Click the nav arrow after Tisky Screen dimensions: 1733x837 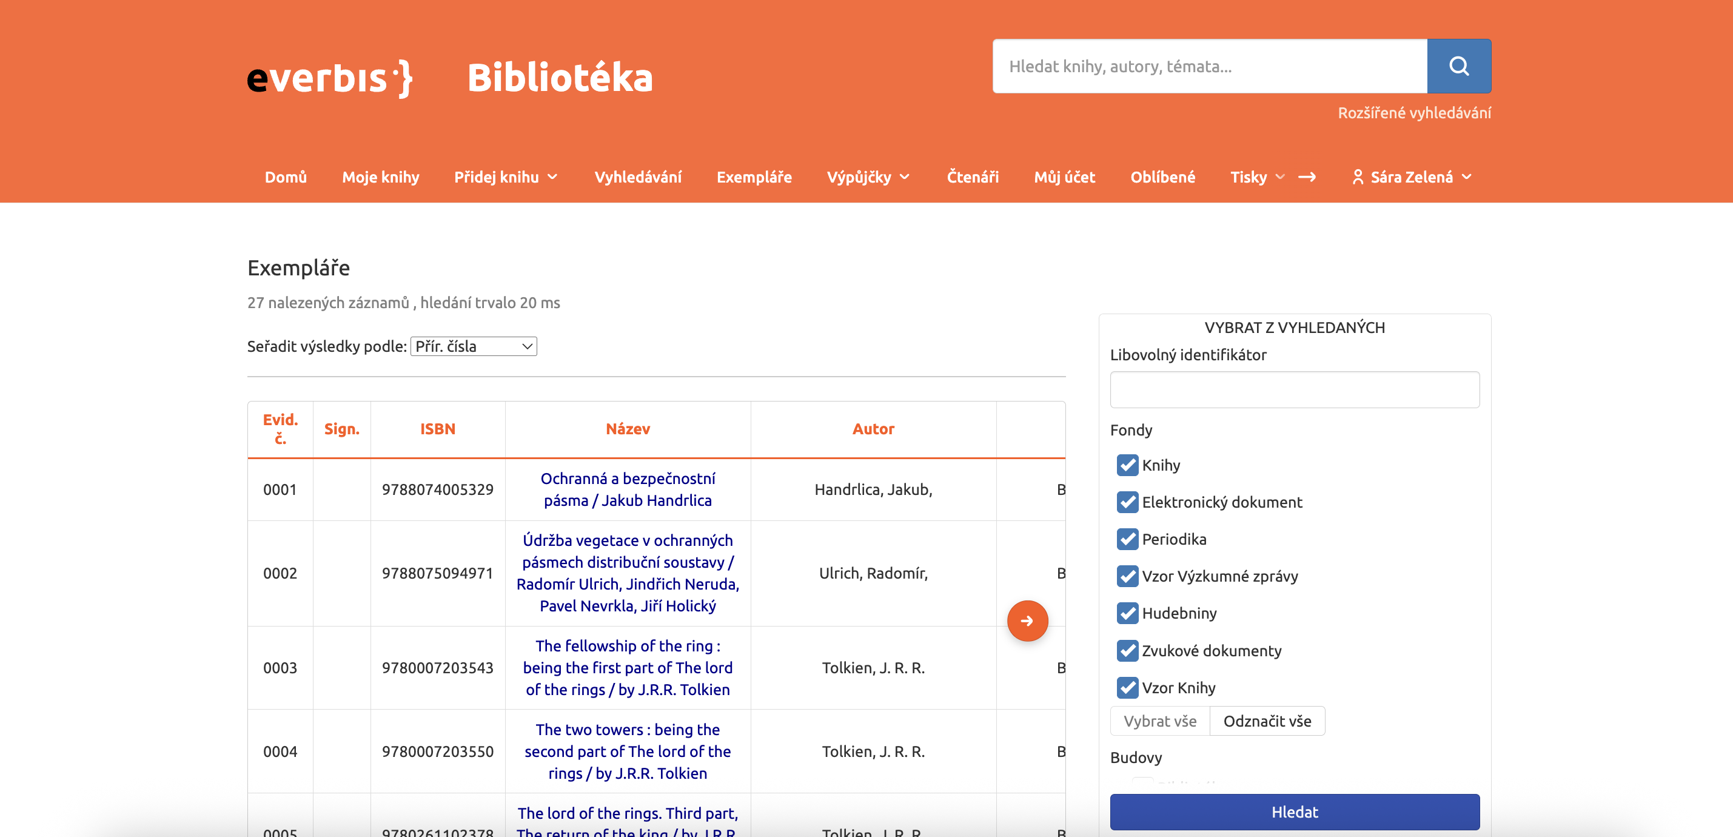click(1307, 177)
